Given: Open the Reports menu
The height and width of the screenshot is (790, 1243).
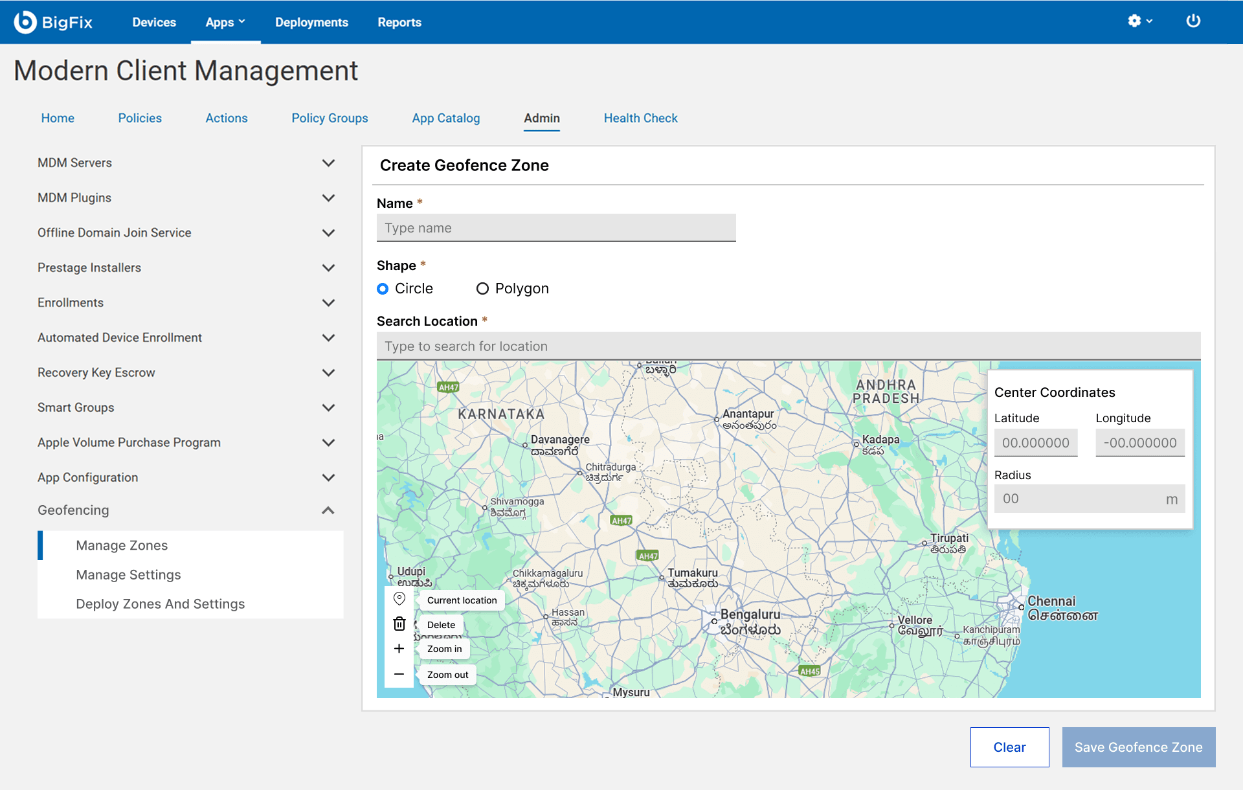Looking at the screenshot, I should point(399,22).
